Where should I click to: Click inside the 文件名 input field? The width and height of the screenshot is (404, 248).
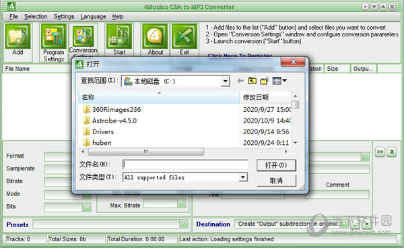[185, 164]
